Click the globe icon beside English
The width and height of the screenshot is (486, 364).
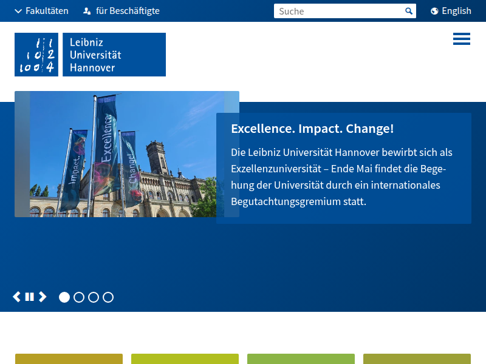[434, 12]
